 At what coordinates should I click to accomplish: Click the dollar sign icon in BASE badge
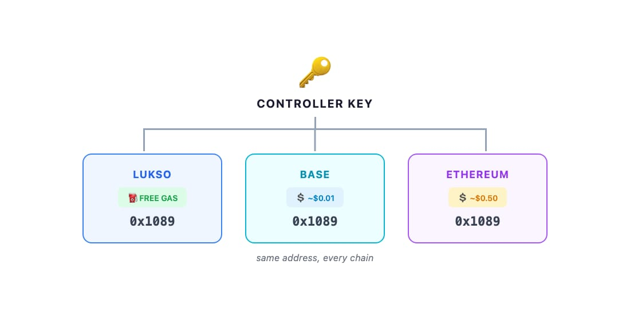(301, 197)
